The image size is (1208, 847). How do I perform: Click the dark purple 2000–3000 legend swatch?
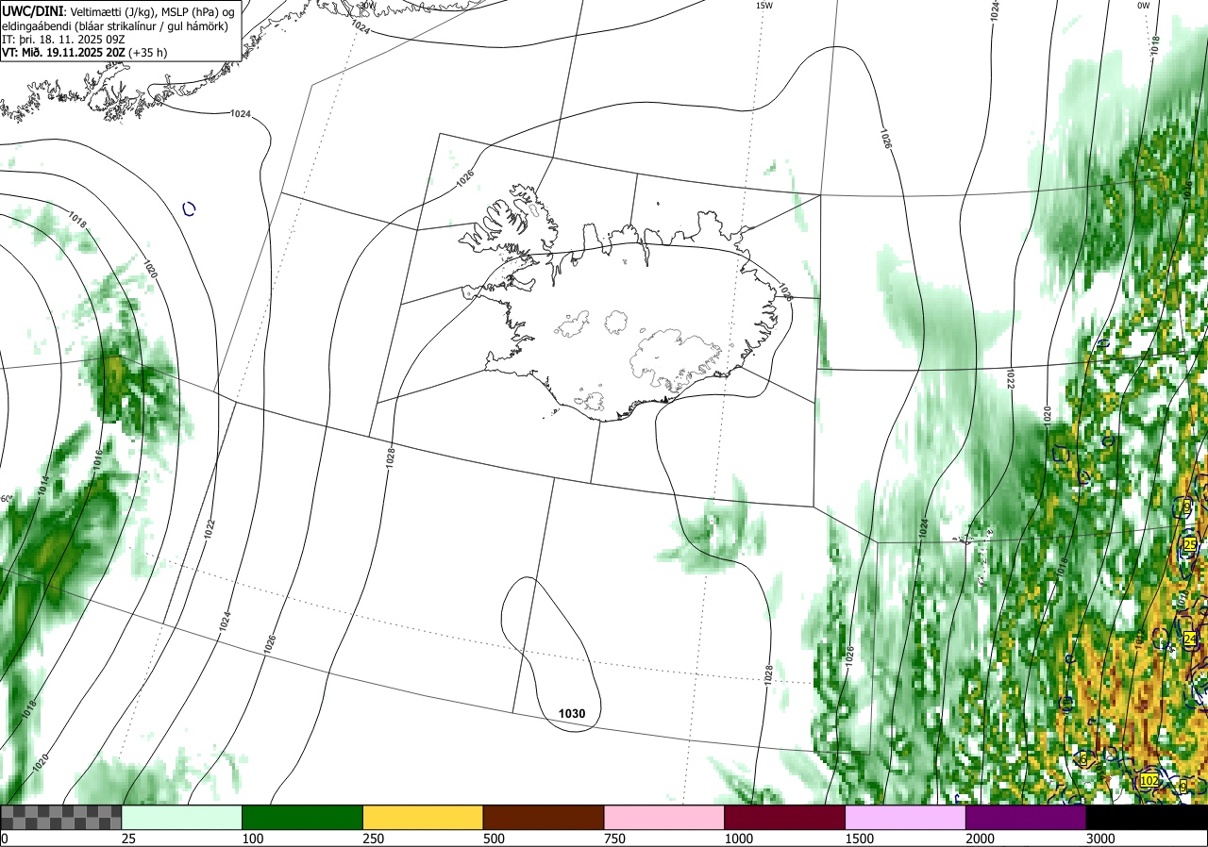click(x=1025, y=817)
